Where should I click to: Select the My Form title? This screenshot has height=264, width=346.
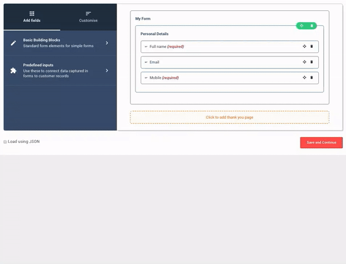[143, 19]
